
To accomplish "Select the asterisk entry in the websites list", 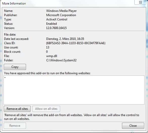I will coord(5,78).
